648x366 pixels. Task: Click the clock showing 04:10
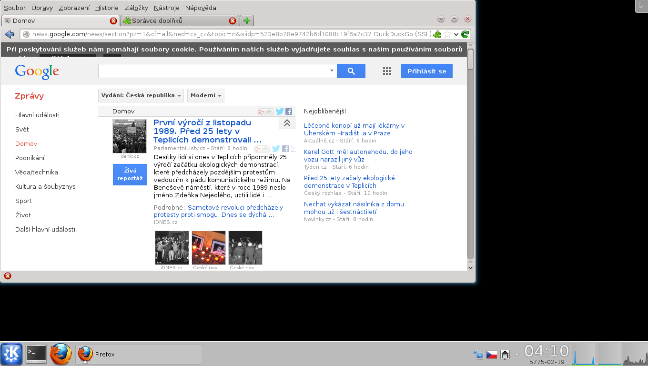tap(547, 351)
